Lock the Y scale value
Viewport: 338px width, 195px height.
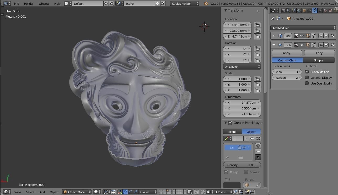(x=257, y=85)
